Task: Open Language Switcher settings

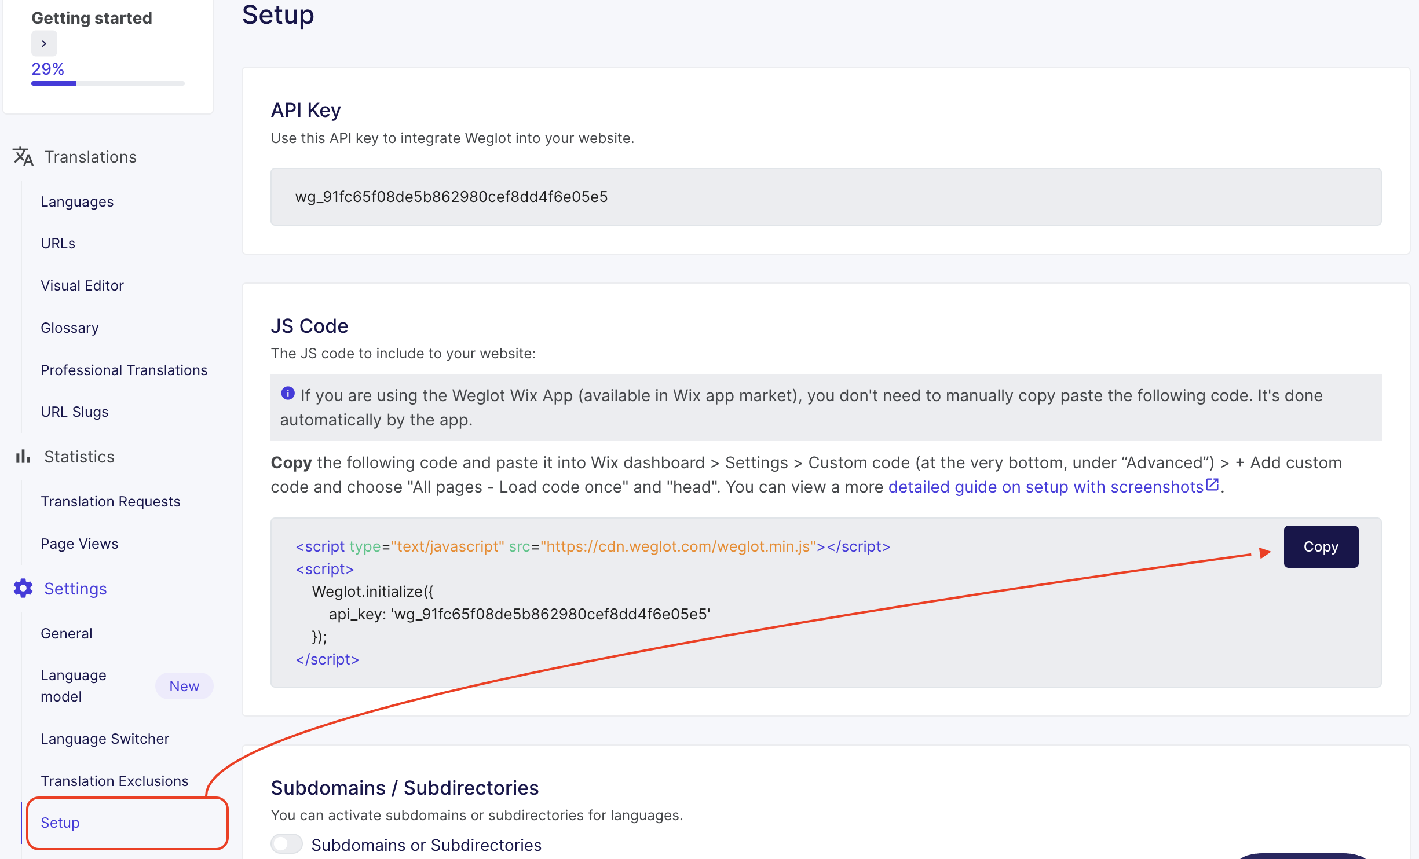Action: 105,739
